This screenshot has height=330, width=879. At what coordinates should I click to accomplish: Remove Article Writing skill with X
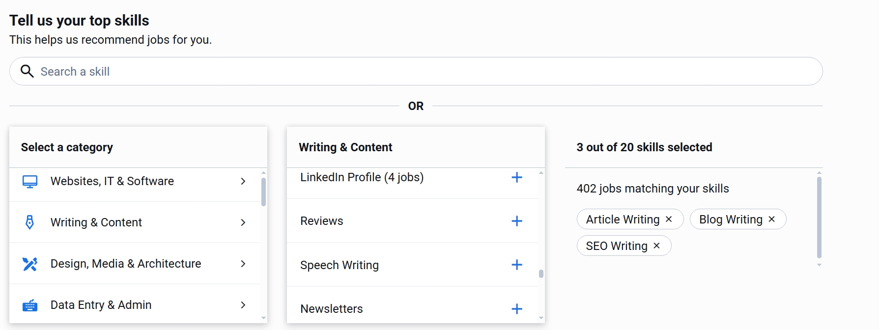coord(669,219)
